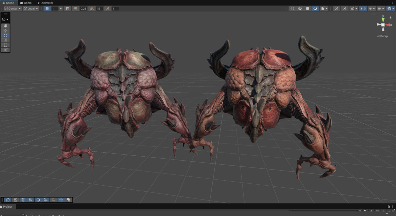Click the Project panel lock icon
Image resolution: width=396 pixels, height=216 pixels.
click(x=388, y=206)
